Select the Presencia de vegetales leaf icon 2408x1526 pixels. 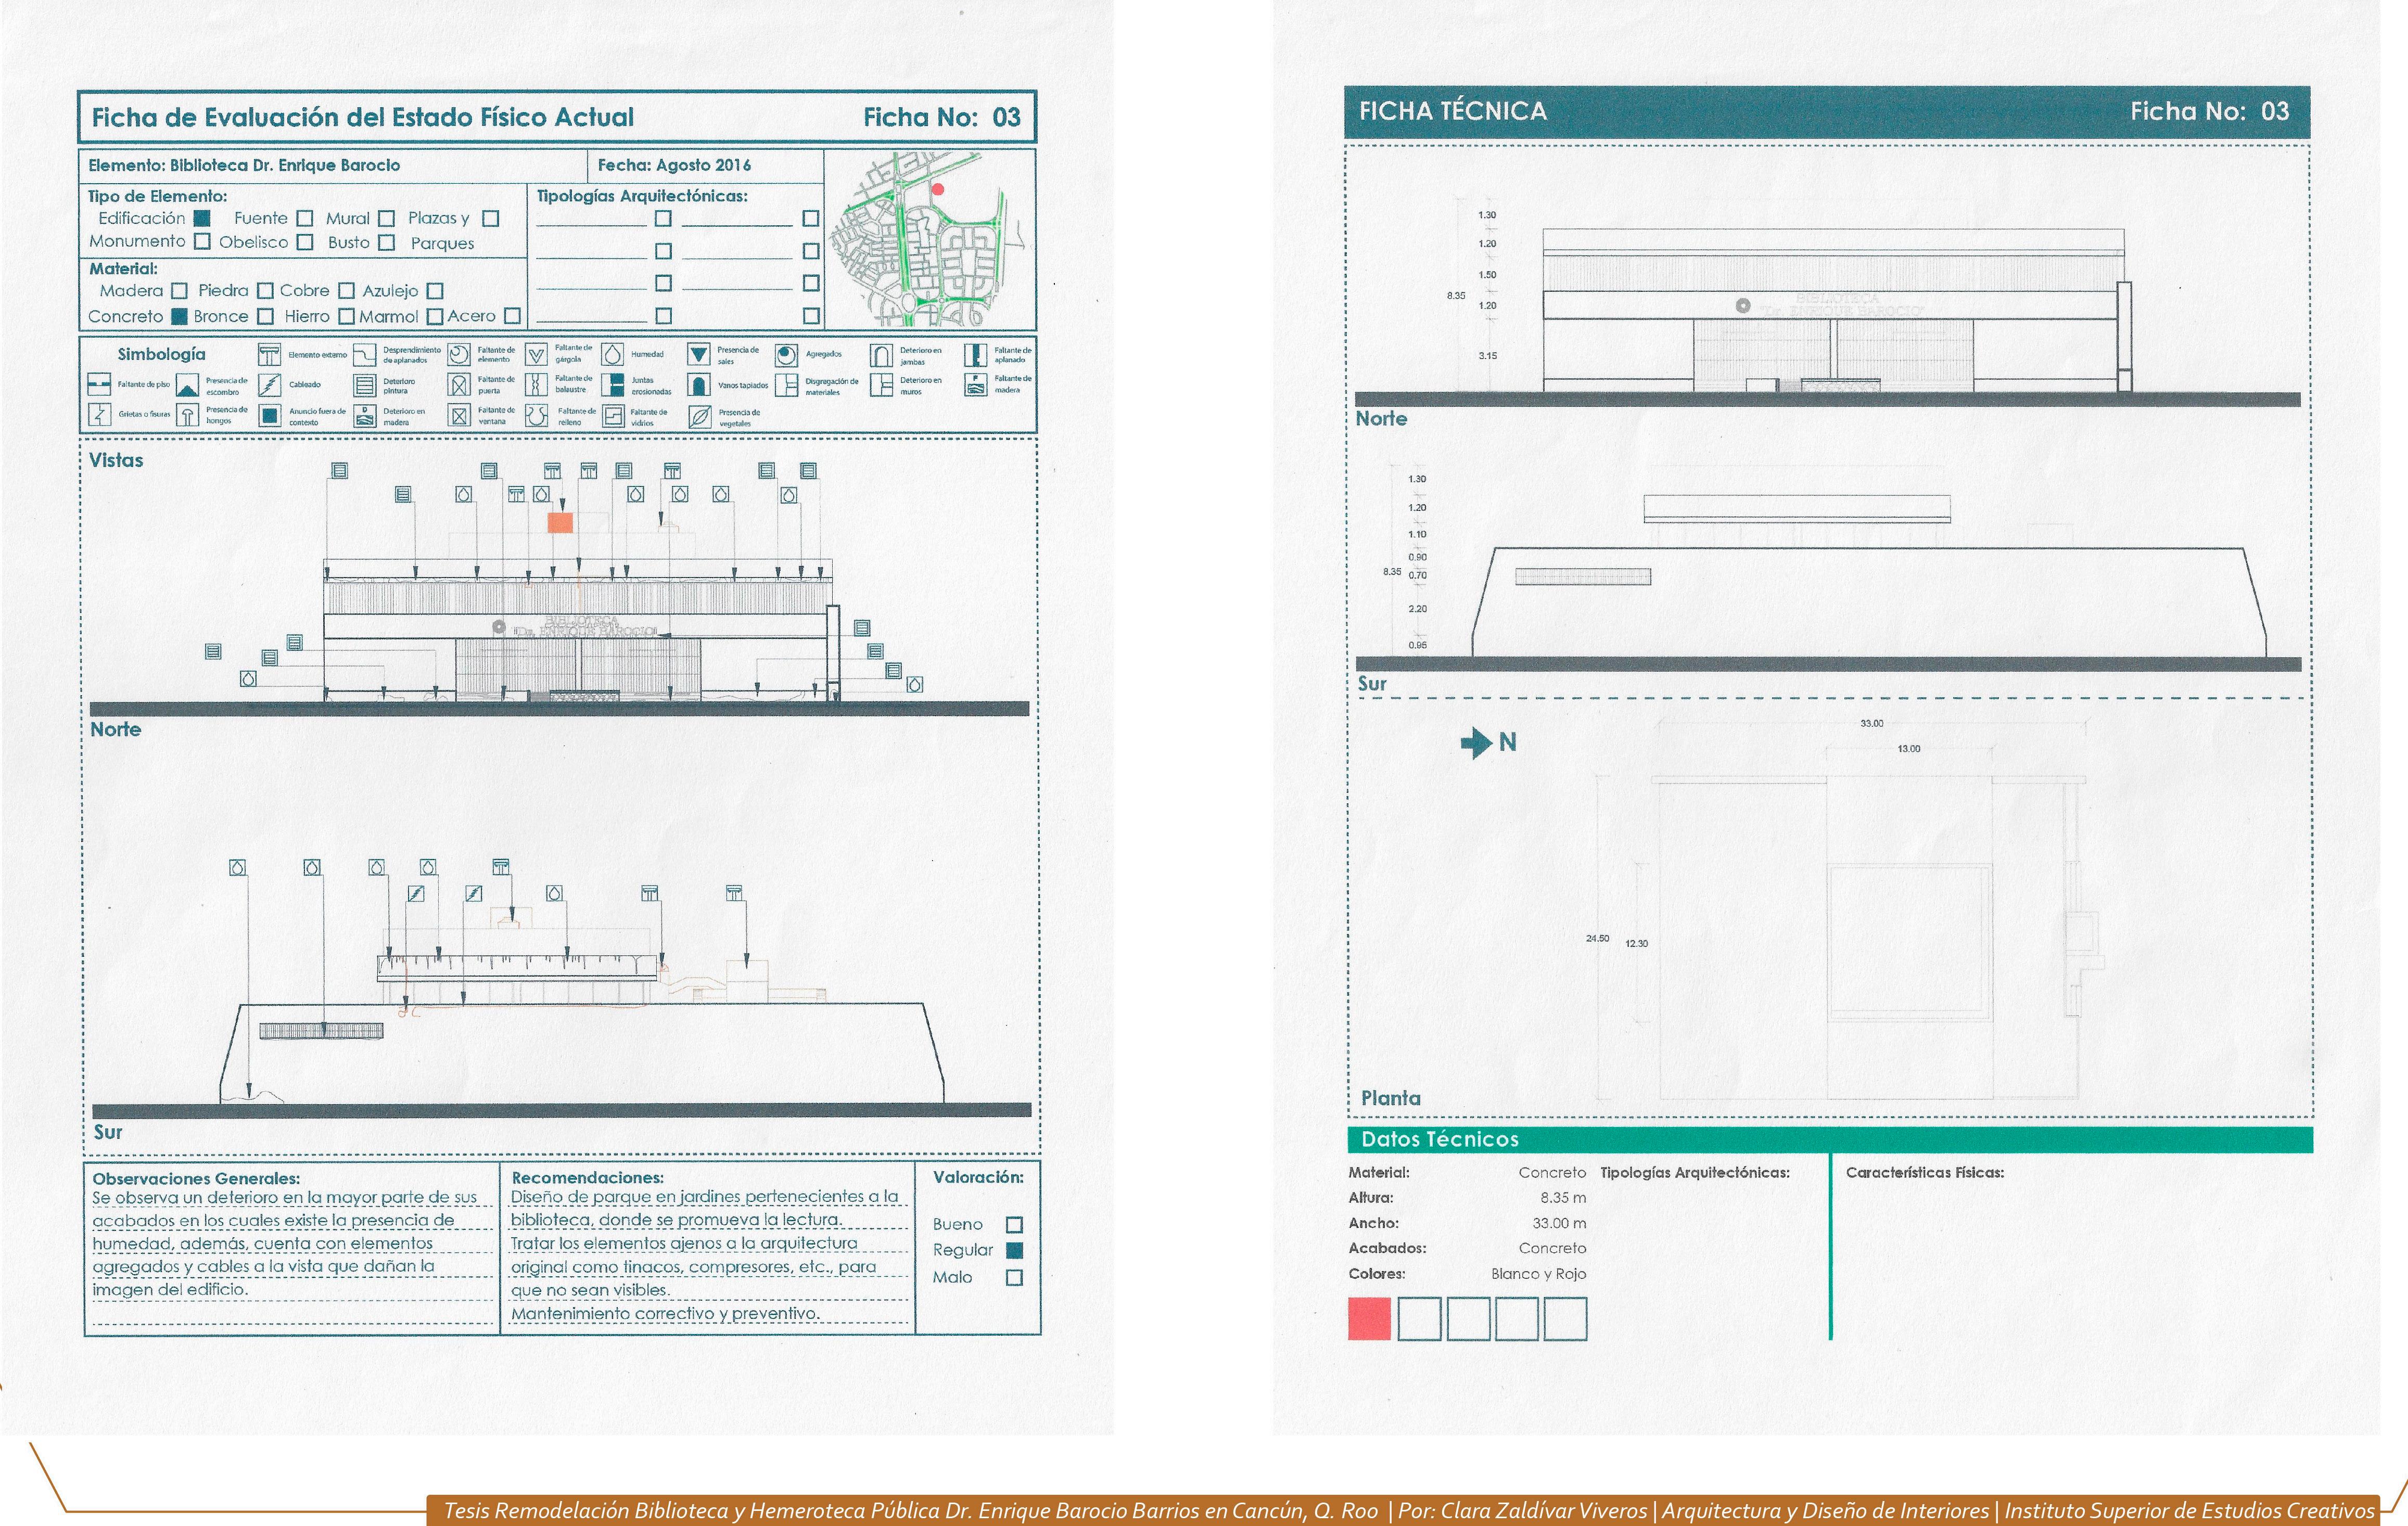(x=699, y=416)
